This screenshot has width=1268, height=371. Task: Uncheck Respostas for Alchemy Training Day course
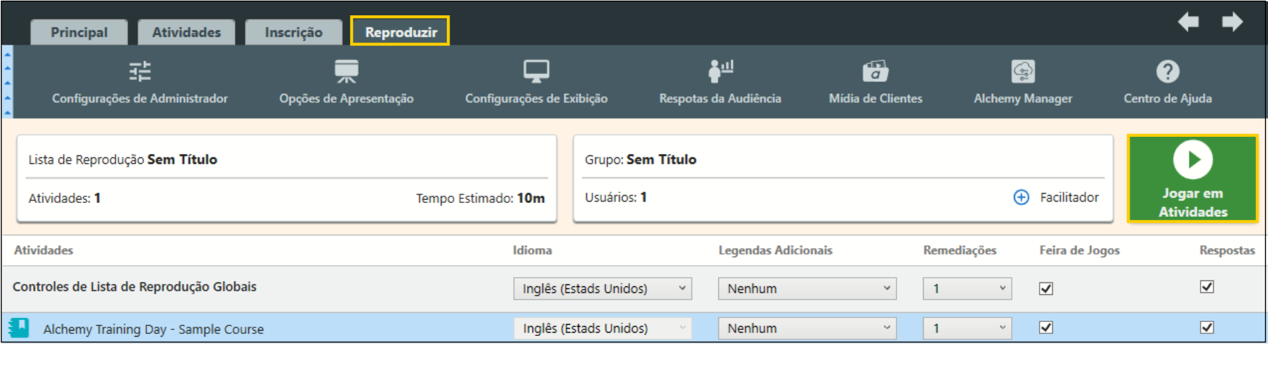pyautogui.click(x=1206, y=327)
